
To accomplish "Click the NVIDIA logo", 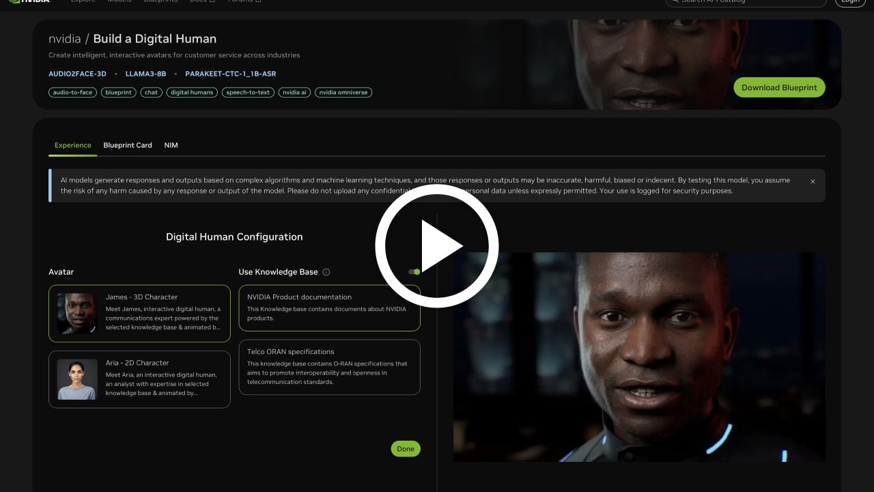I will tap(30, 2).
